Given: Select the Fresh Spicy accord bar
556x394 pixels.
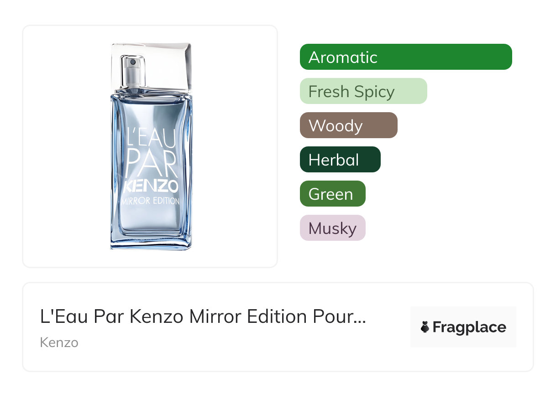Looking at the screenshot, I should click(x=363, y=91).
